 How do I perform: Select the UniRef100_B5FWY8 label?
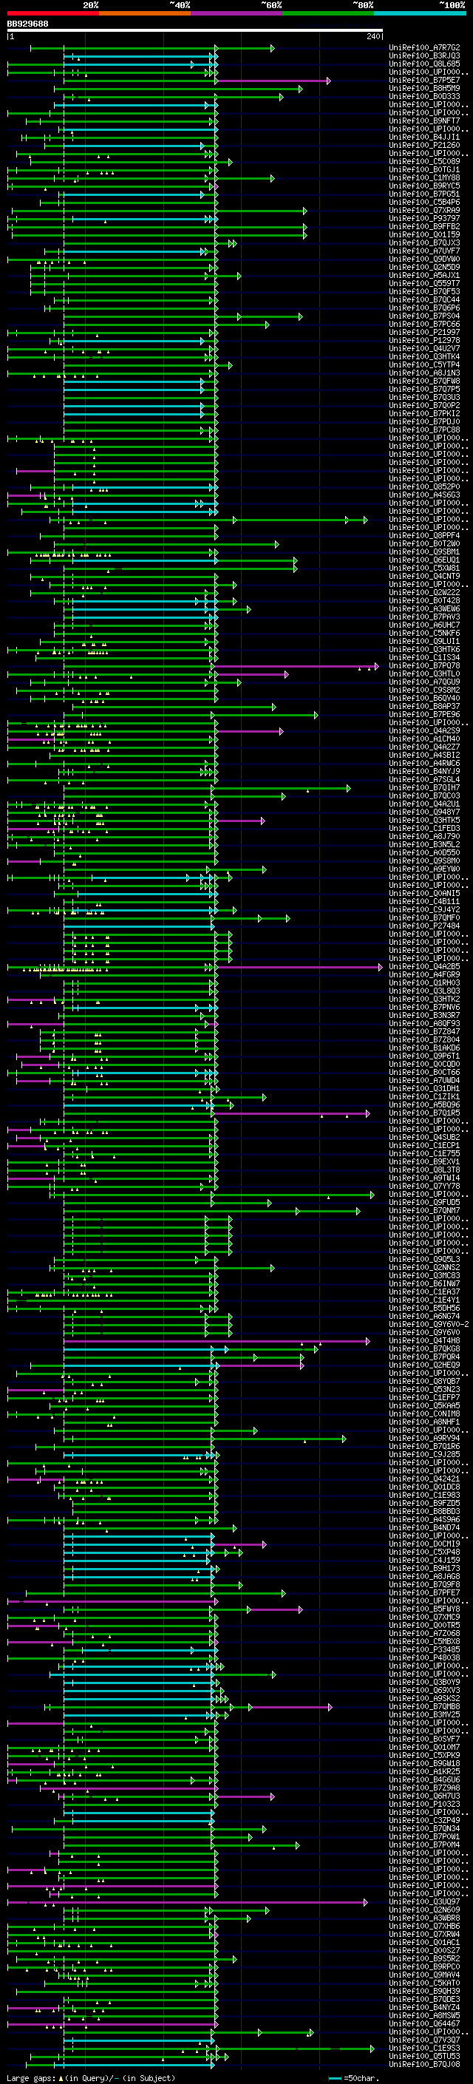pyautogui.click(x=424, y=1609)
